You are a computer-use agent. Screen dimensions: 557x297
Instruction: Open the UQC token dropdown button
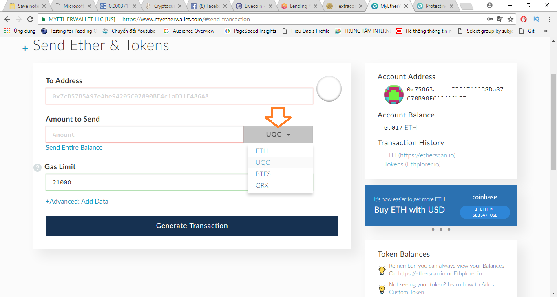278,135
